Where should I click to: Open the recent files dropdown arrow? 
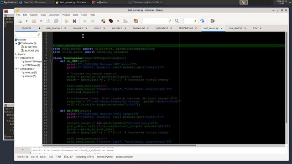[41, 21]
